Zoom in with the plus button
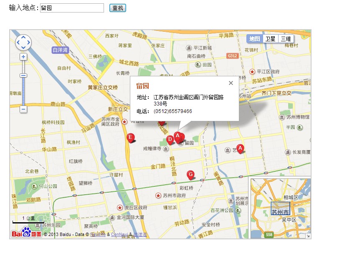Viewport: 337px width, 256px height. point(23,57)
